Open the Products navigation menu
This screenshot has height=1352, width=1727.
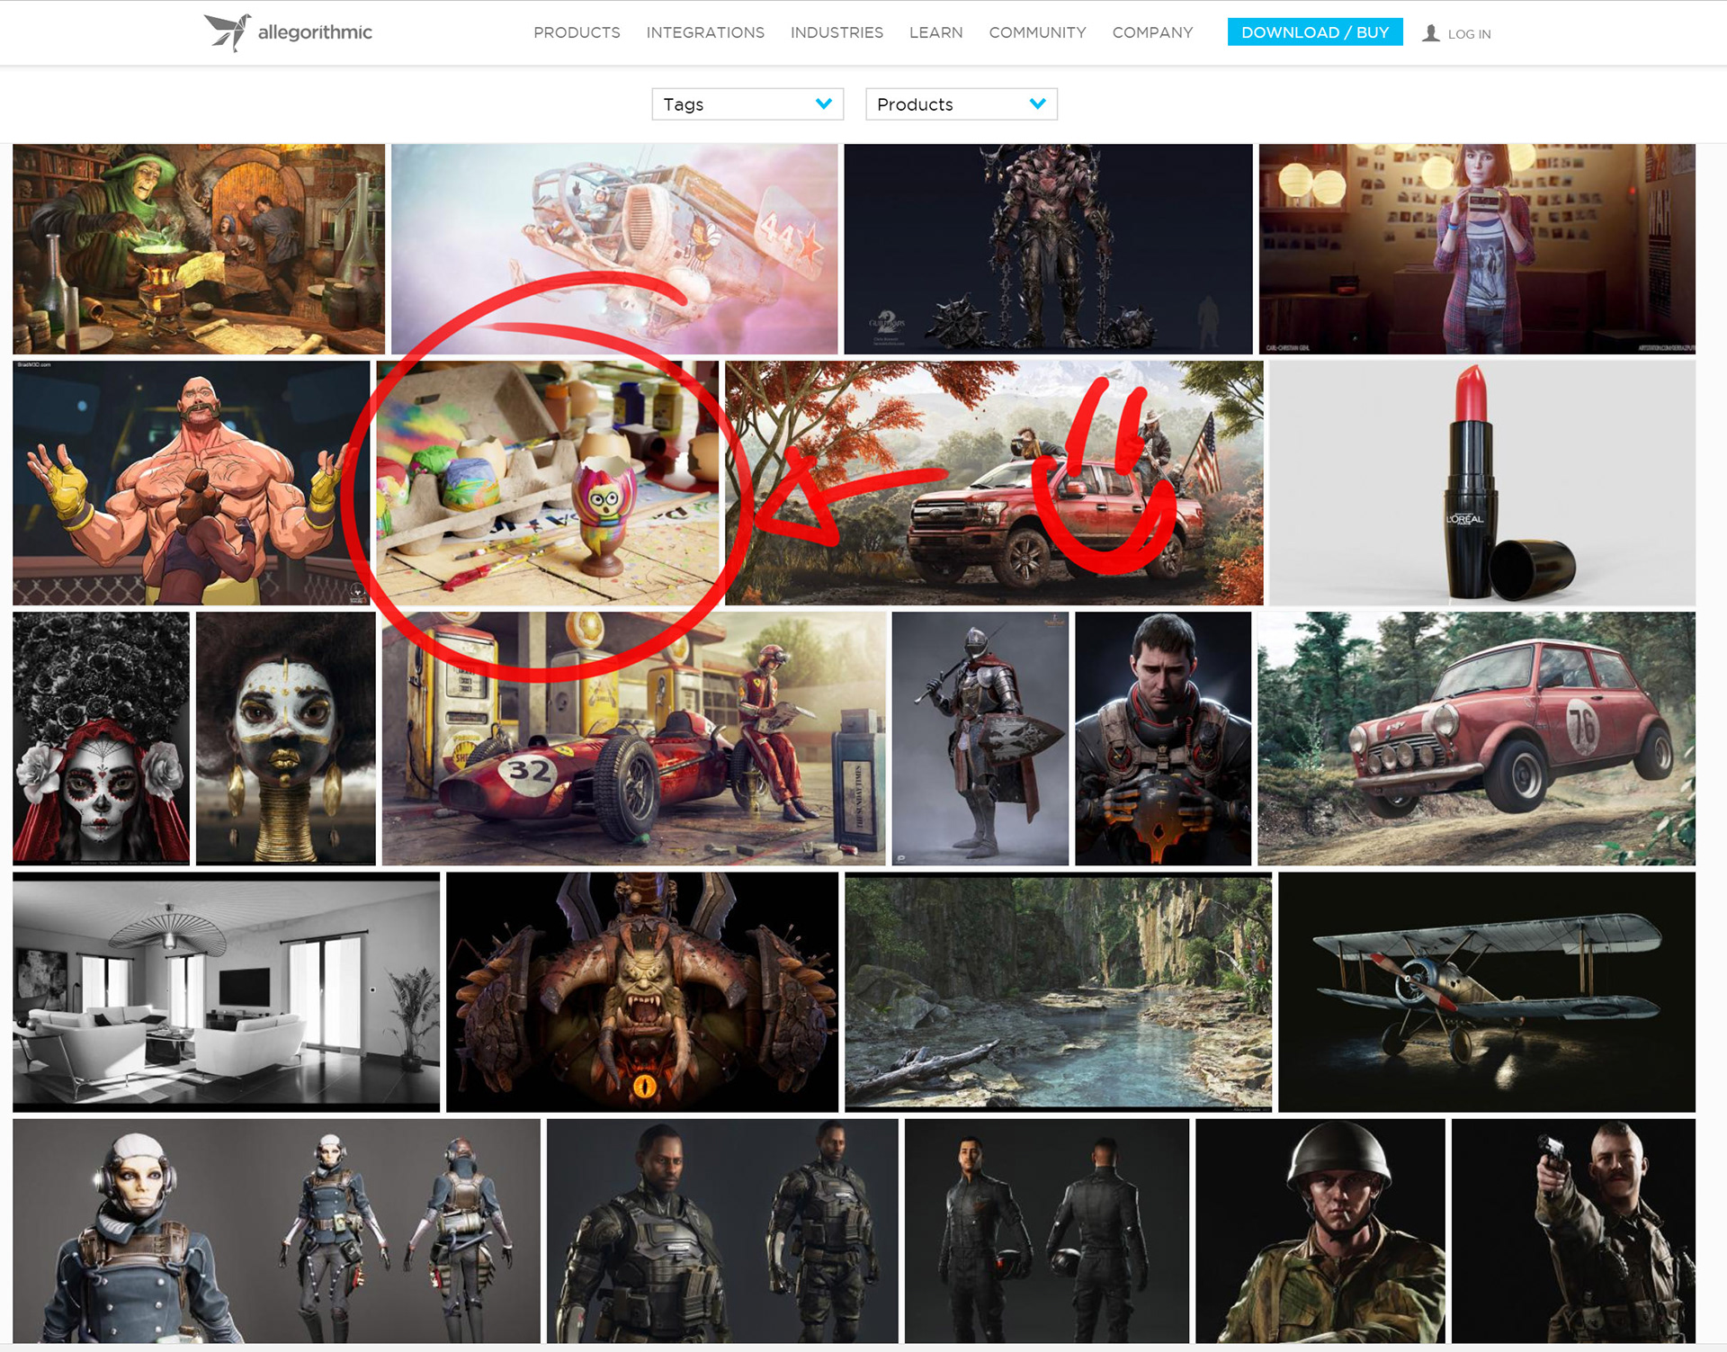pyautogui.click(x=577, y=32)
